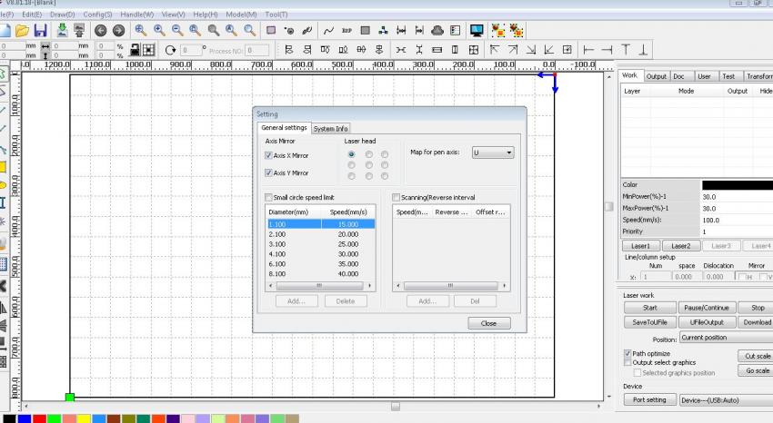Uncheck the Axis X Mirror checkbox

268,155
